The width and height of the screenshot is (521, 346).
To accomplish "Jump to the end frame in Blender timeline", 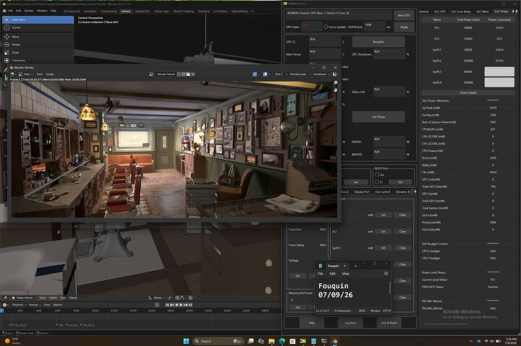I will (190, 305).
